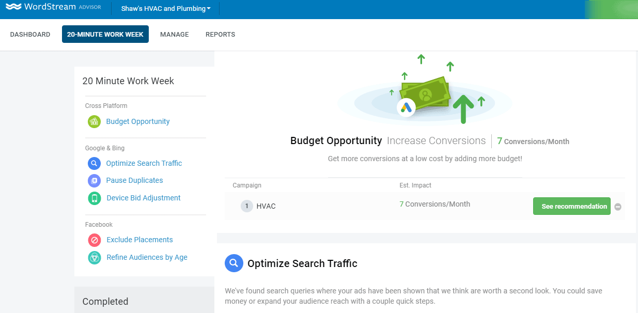Click the Google Ads logo on illustration
This screenshot has height=313, width=638.
[x=407, y=107]
